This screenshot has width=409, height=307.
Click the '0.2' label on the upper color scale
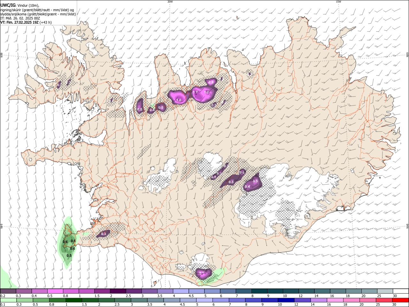[x=3, y=296]
